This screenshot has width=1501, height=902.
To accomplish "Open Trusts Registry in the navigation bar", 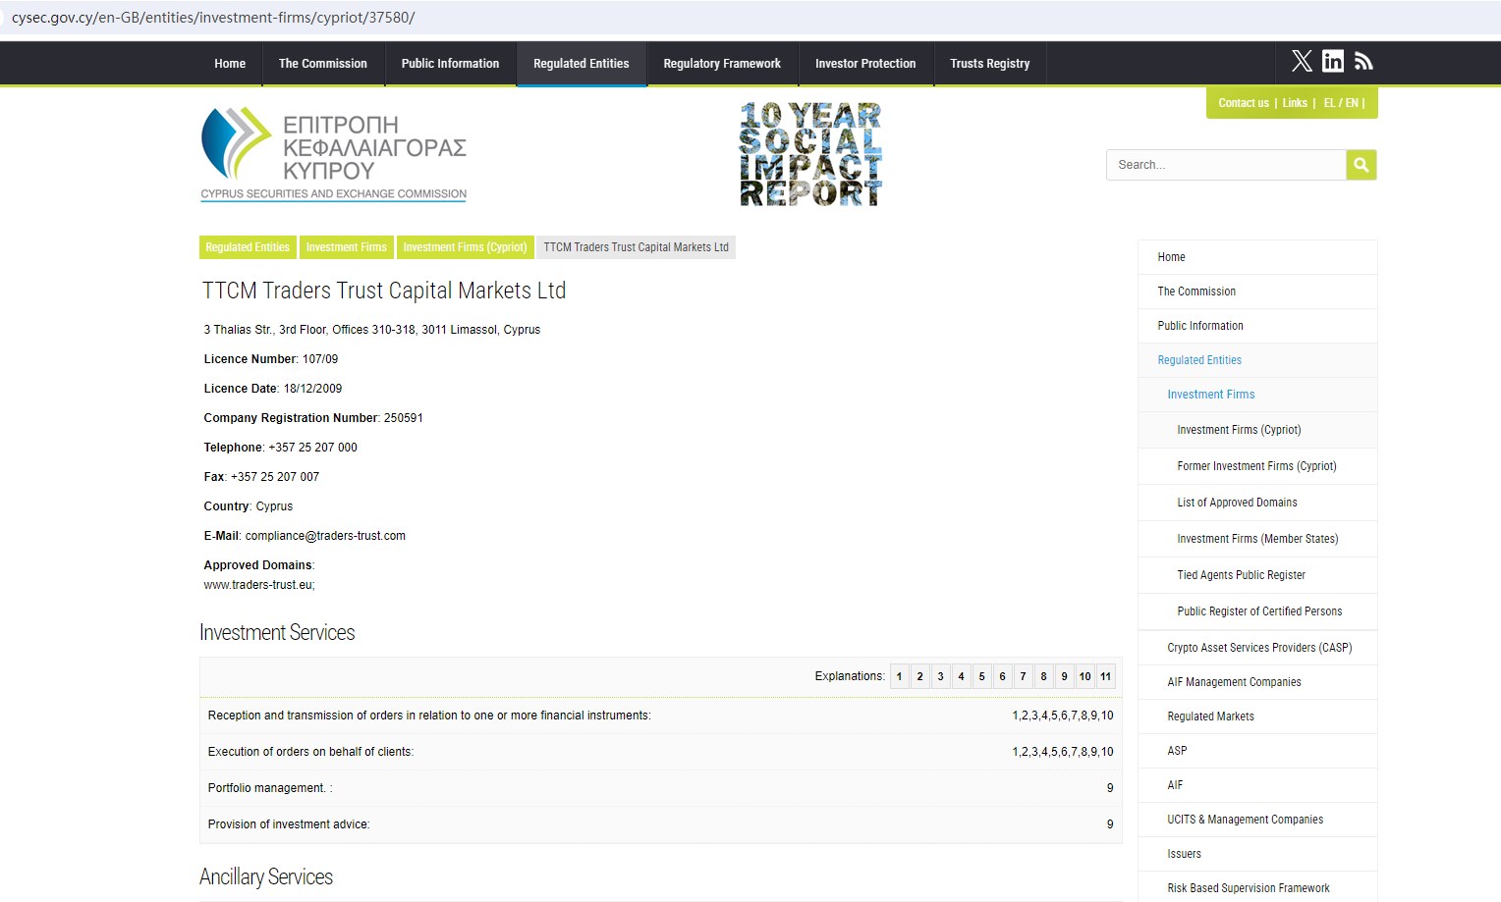I will [989, 64].
